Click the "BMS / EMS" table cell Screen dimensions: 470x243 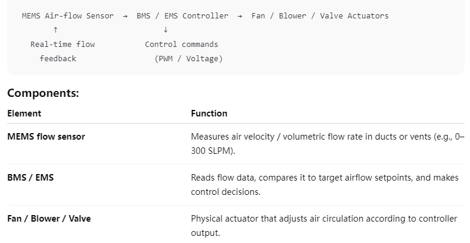pos(30,178)
